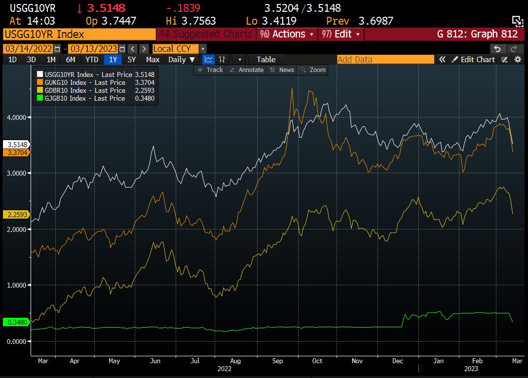Click inside the Add Data input field
Image resolution: width=528 pixels, height=378 pixels.
point(385,59)
